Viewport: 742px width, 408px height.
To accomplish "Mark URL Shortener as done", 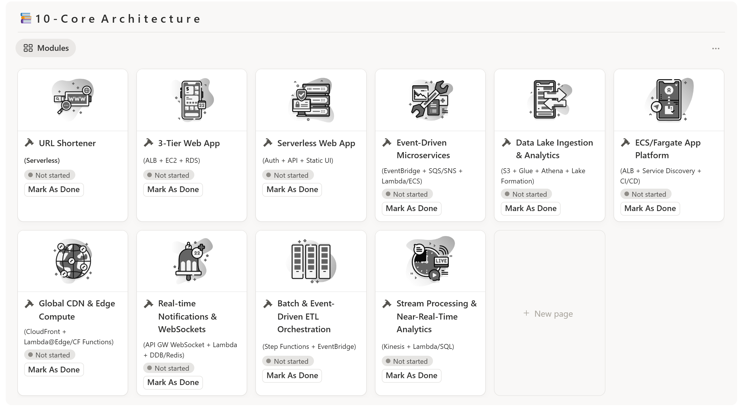I will pos(54,190).
